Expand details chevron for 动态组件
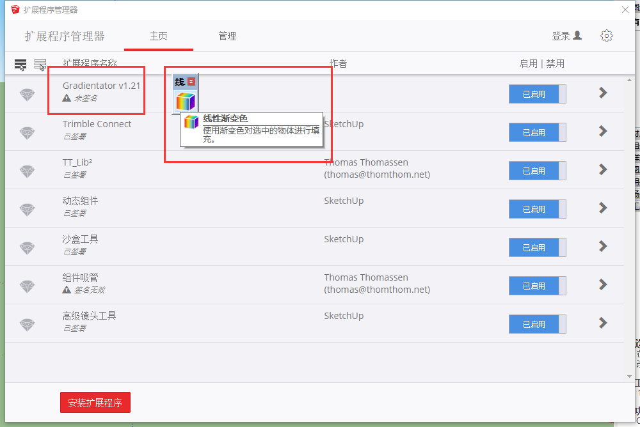The width and height of the screenshot is (640, 427). coord(603,208)
